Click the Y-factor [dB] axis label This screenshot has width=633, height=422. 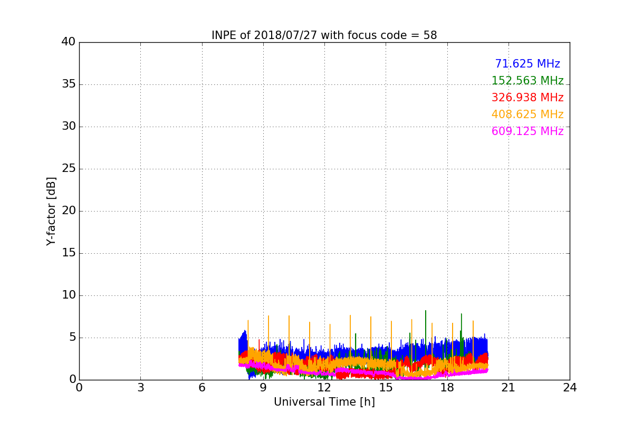(x=51, y=211)
